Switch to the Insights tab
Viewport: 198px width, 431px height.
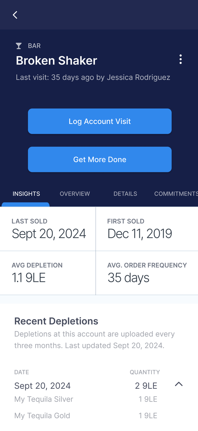coord(26,194)
